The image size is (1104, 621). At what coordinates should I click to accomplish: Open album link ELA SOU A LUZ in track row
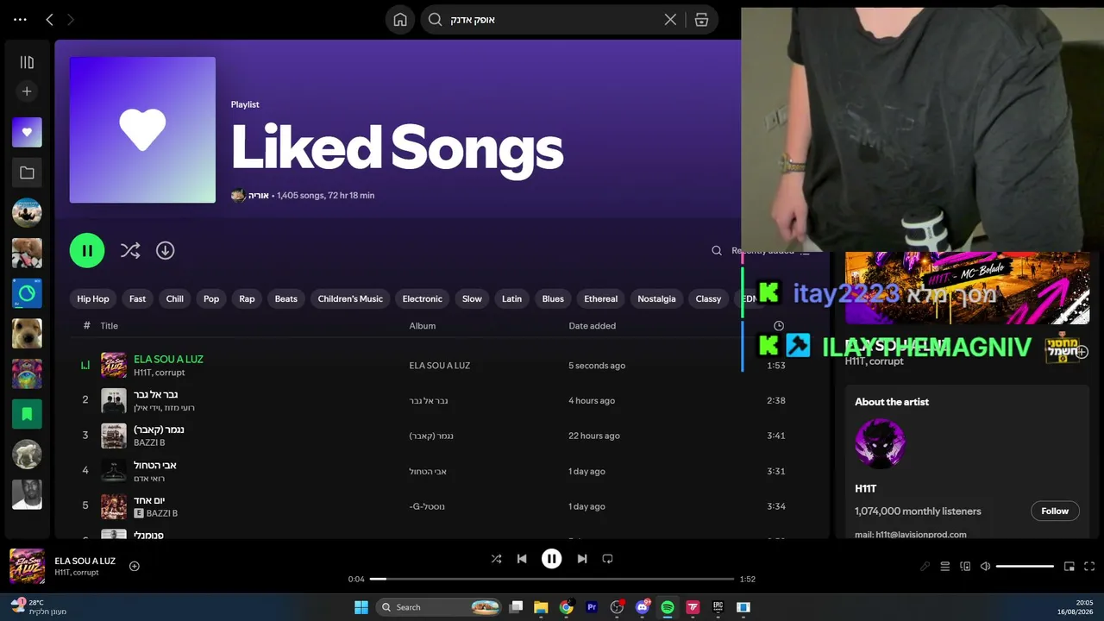coord(440,366)
